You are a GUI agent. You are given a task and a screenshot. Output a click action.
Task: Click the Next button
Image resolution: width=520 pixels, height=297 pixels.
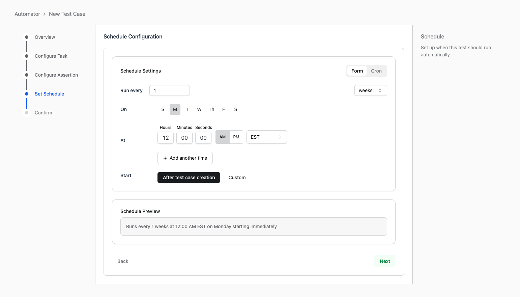point(385,261)
